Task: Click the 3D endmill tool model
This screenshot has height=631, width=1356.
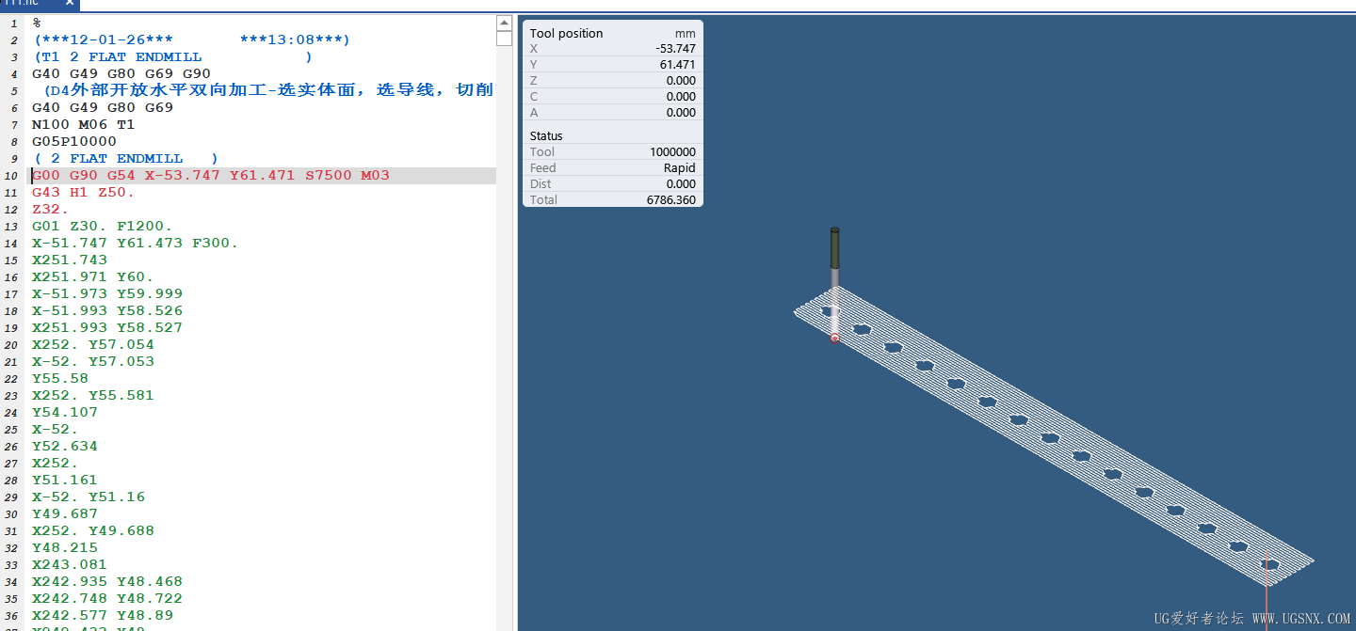Action: [x=834, y=250]
